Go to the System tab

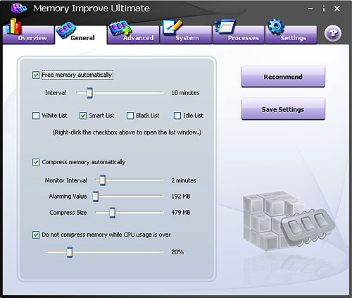pyautogui.click(x=186, y=35)
